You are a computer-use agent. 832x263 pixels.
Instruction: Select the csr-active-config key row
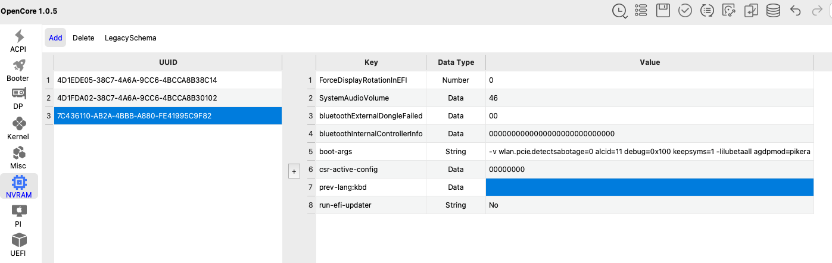370,170
